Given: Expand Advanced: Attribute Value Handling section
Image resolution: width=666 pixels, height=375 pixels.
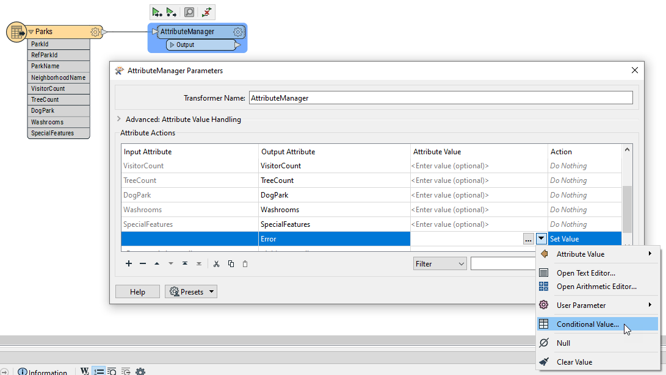Looking at the screenshot, I should point(120,120).
